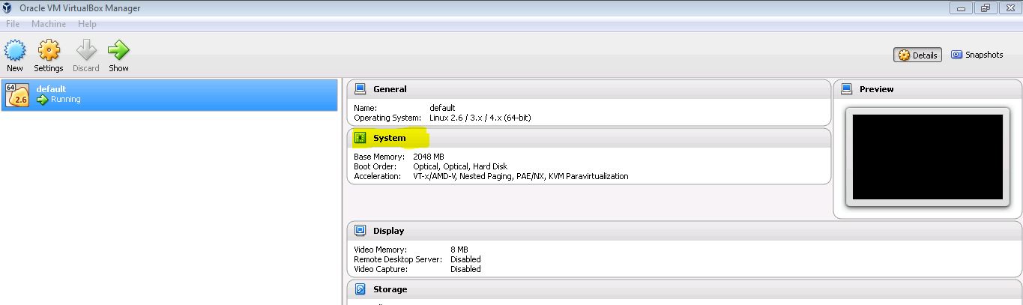The image size is (1023, 305).
Task: Select the default VM's 64-bit Linux 2.6 icon
Action: 17,94
